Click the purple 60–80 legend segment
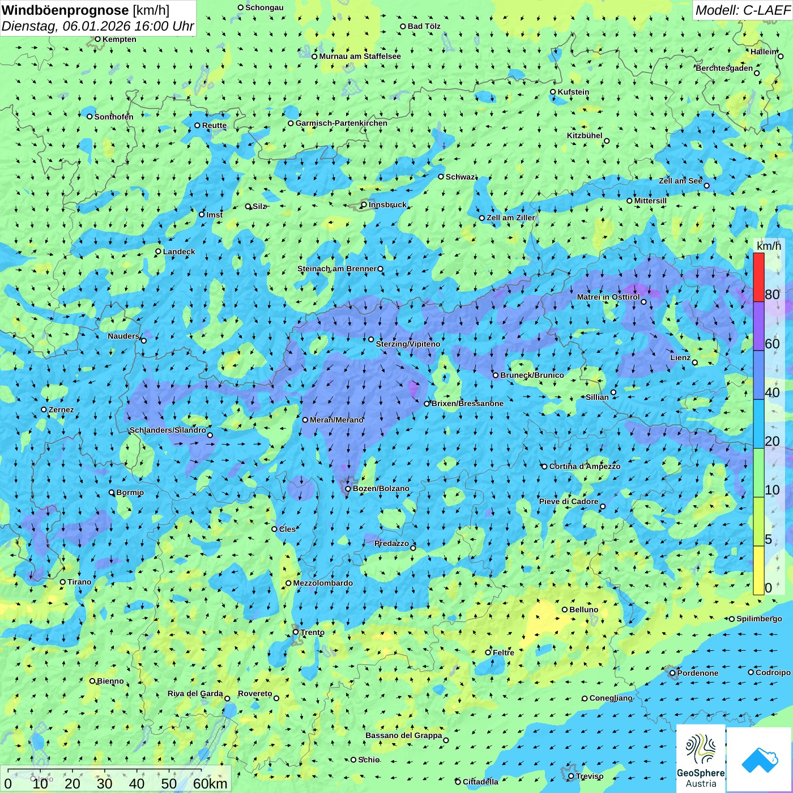This screenshot has height=793, width=793. pos(758,326)
